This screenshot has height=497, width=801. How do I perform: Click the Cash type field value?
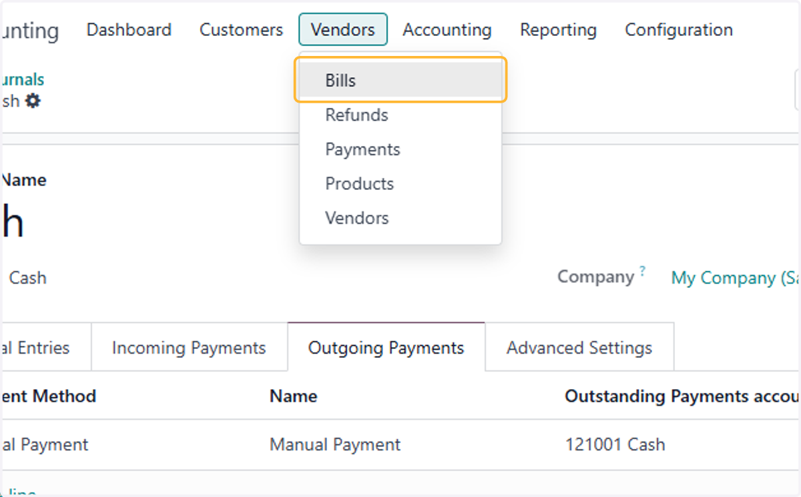coord(27,278)
